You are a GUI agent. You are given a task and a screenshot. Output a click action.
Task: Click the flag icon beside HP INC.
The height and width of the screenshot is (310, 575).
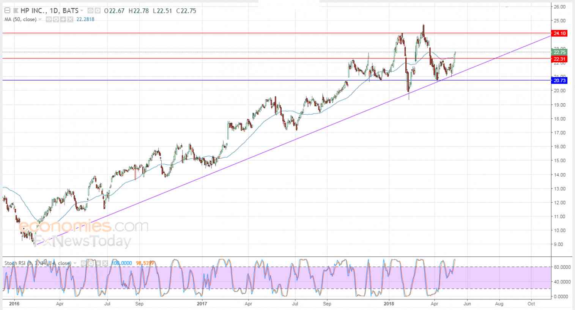[16, 11]
